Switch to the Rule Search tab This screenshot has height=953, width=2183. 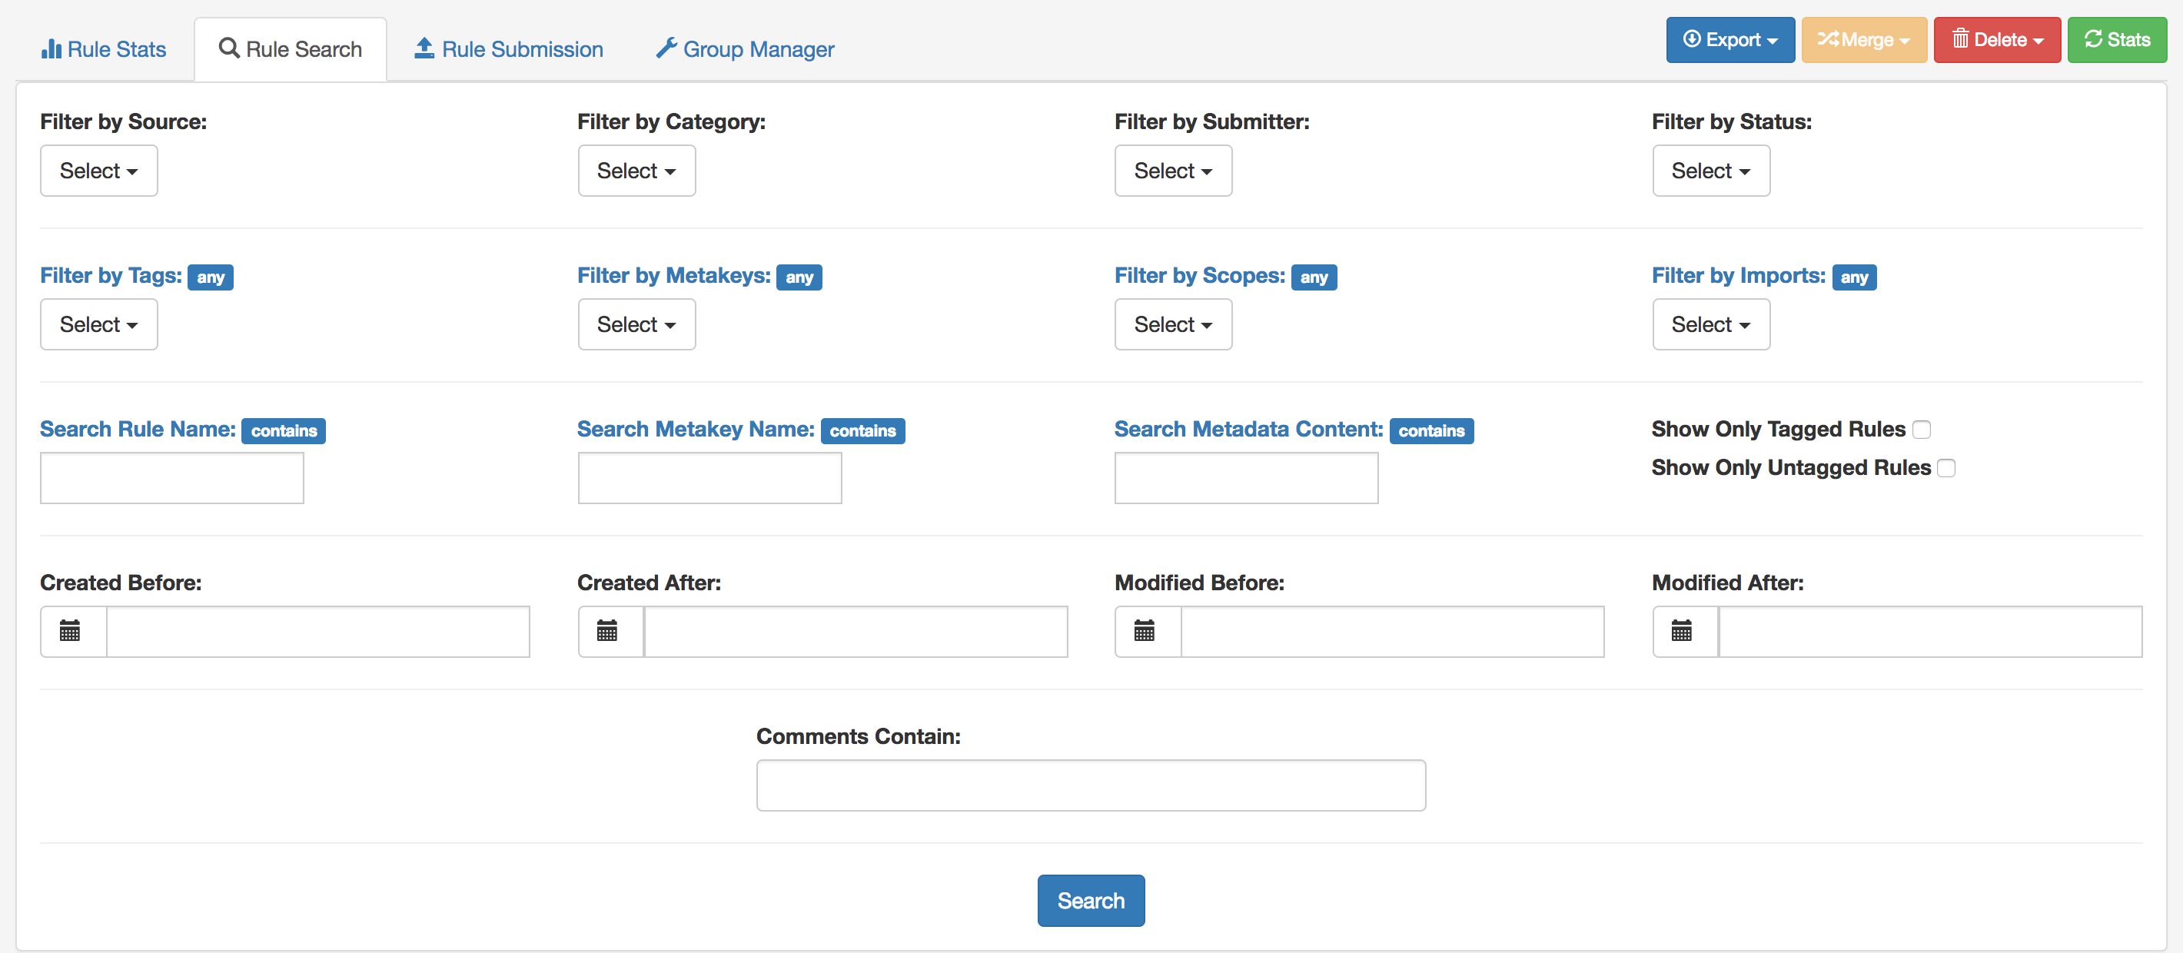pos(291,49)
